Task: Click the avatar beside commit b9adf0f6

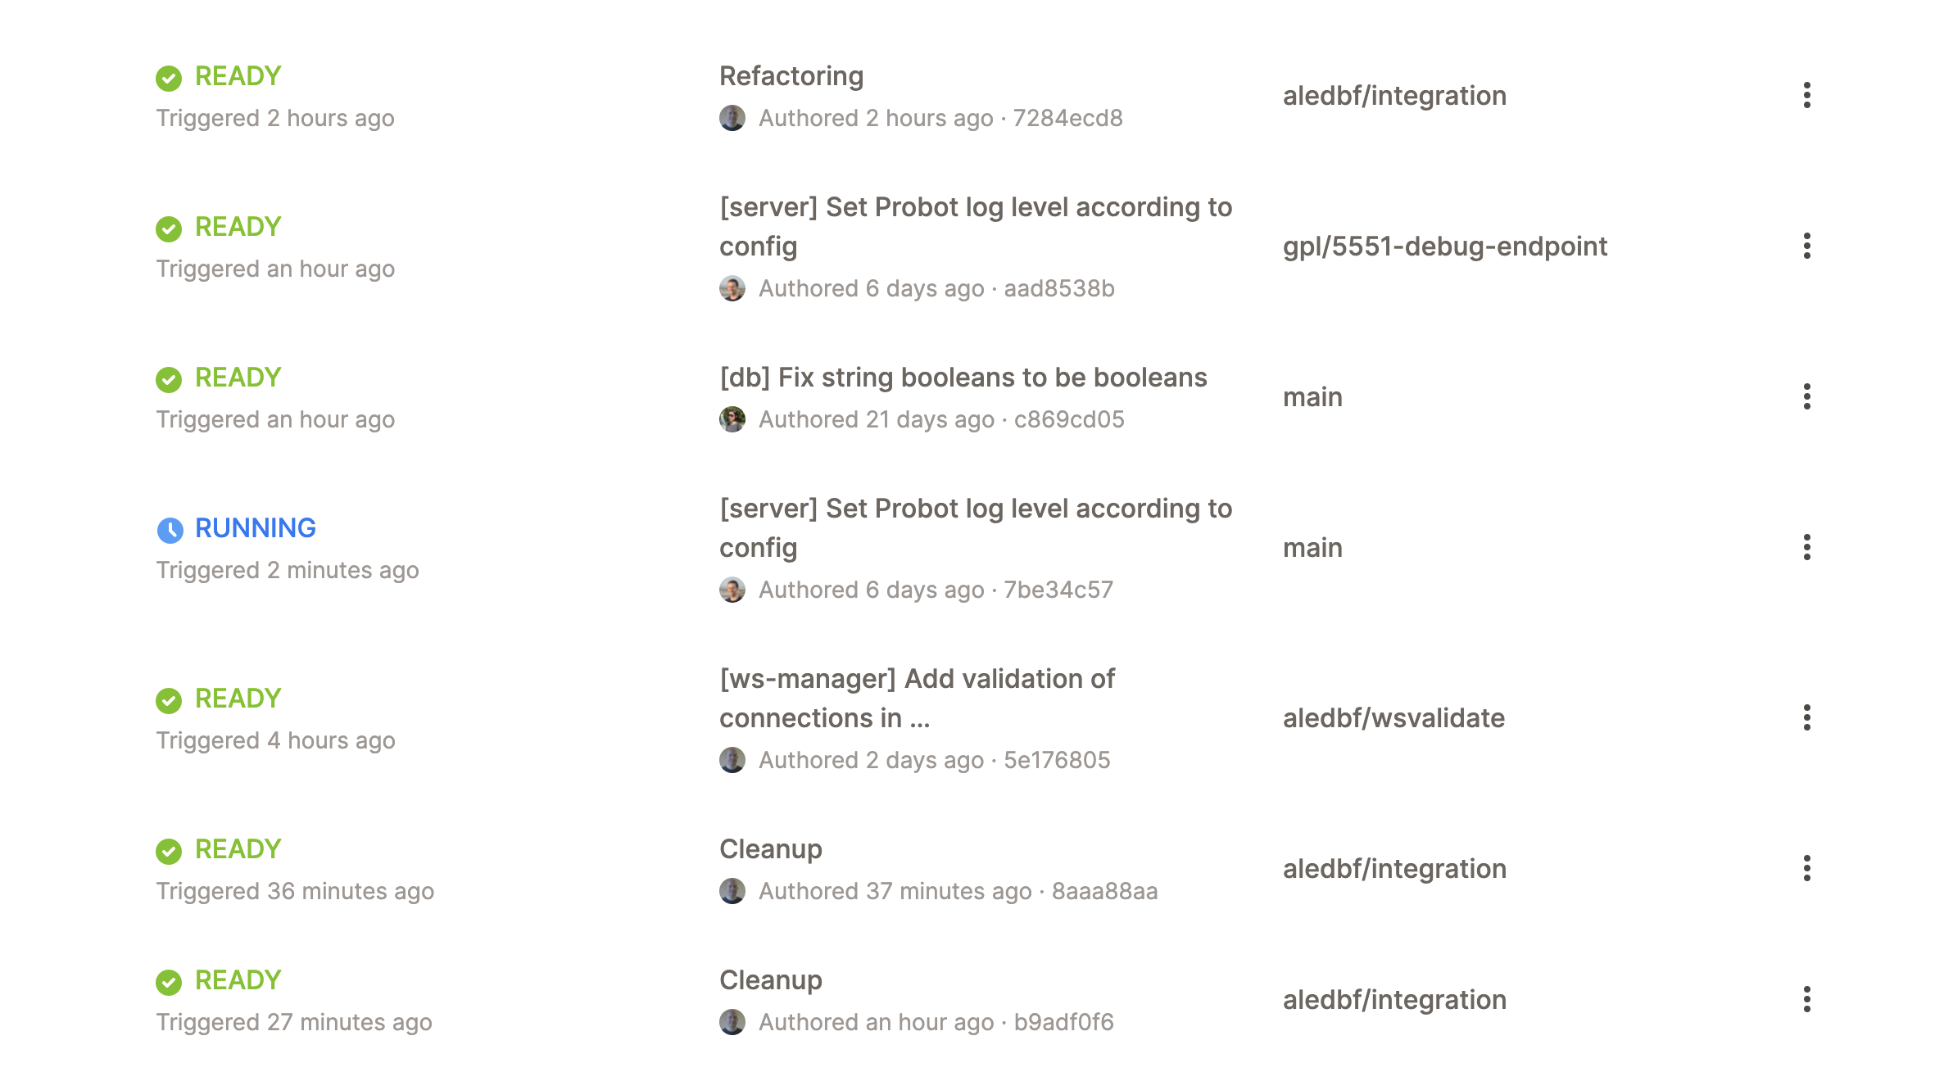Action: [x=732, y=1023]
